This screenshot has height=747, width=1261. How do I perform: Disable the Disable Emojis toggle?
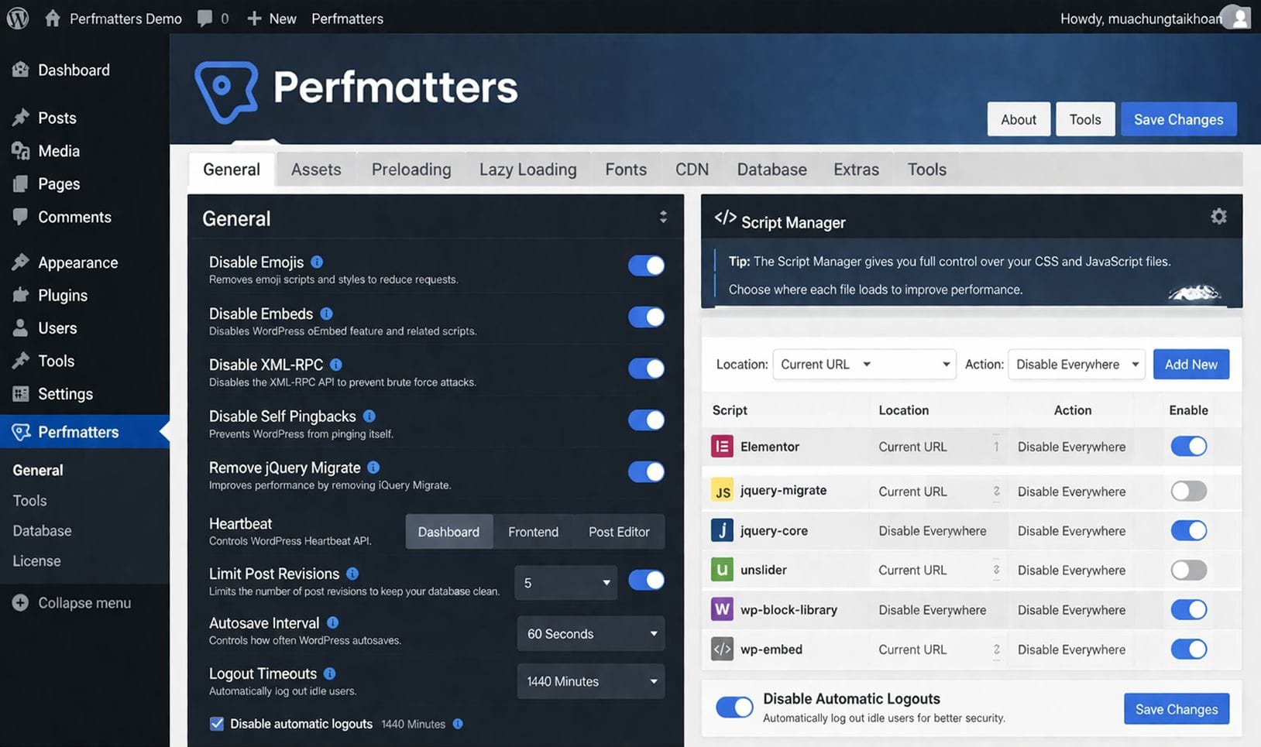tap(646, 266)
